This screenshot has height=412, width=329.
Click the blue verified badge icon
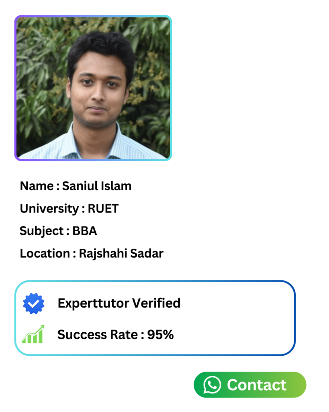click(34, 303)
